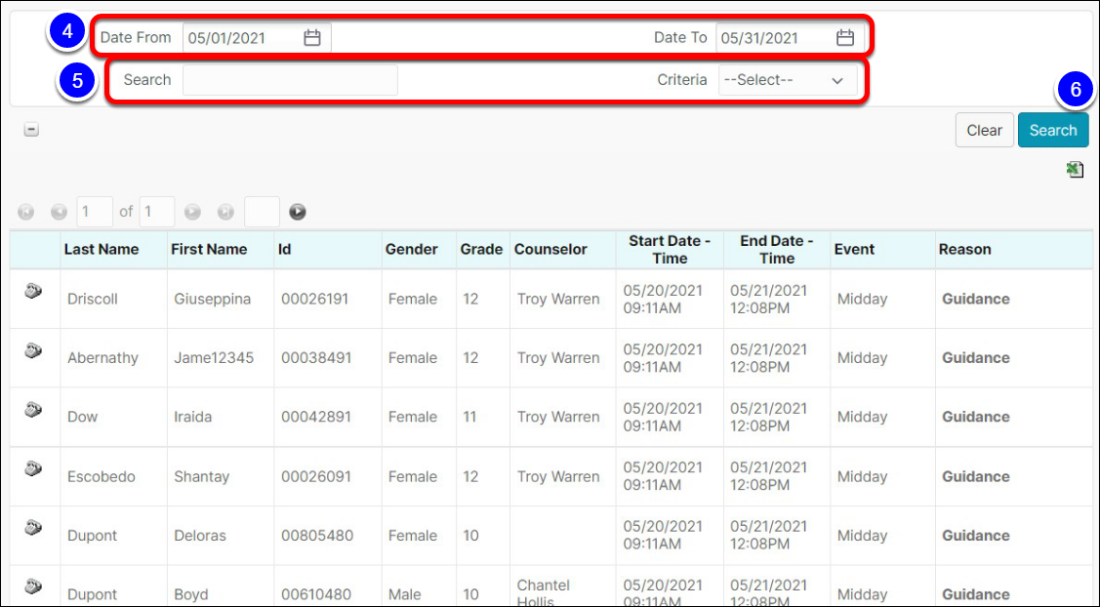Click student Id 00610480

315,594
